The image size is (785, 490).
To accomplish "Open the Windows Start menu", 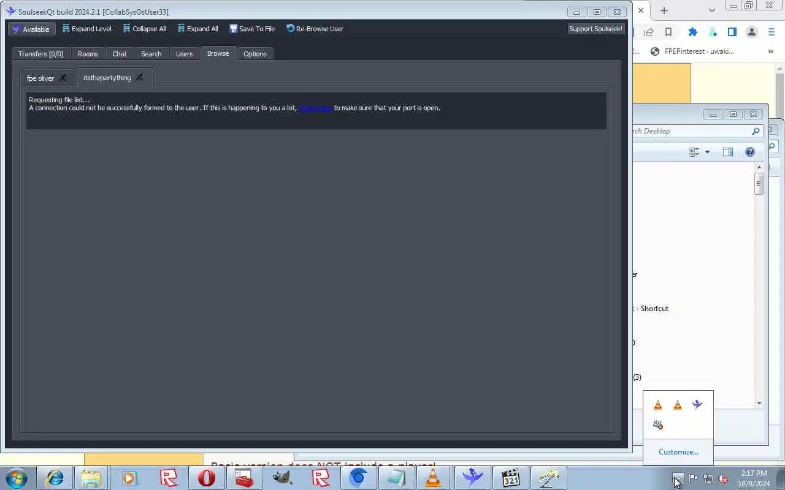I will pyautogui.click(x=17, y=478).
